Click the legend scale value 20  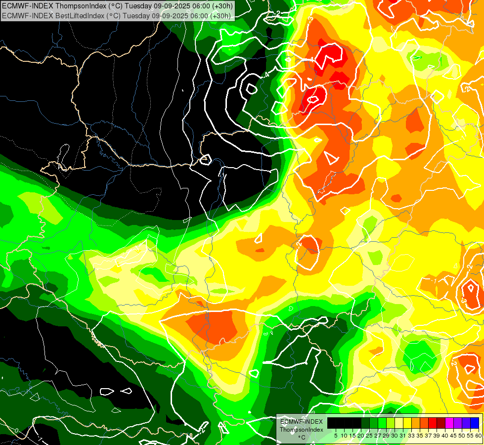[x=361, y=436]
